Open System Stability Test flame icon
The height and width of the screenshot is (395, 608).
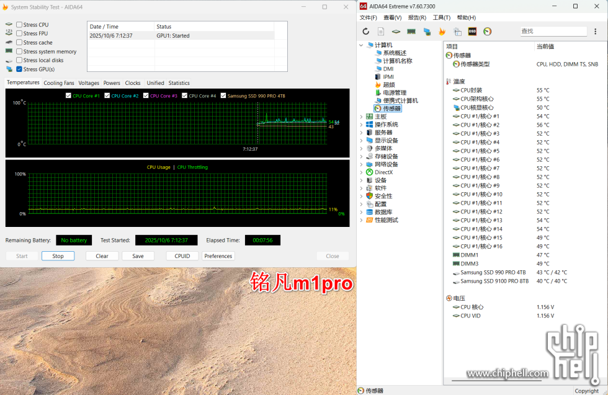(442, 31)
